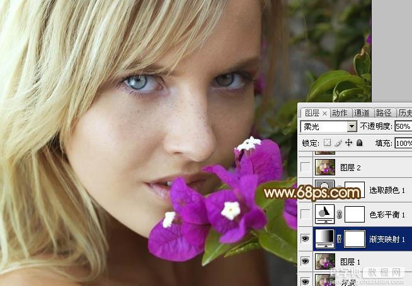Click the lock all padlock icon
The height and width of the screenshot is (286, 412).
click(360, 143)
